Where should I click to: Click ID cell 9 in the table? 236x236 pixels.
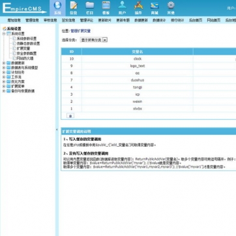[72, 66]
